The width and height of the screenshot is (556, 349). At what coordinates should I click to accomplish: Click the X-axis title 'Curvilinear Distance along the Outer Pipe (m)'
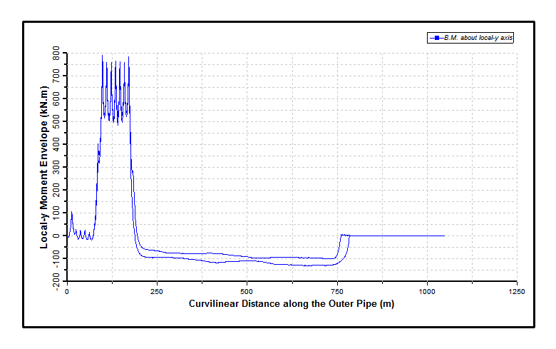291,304
